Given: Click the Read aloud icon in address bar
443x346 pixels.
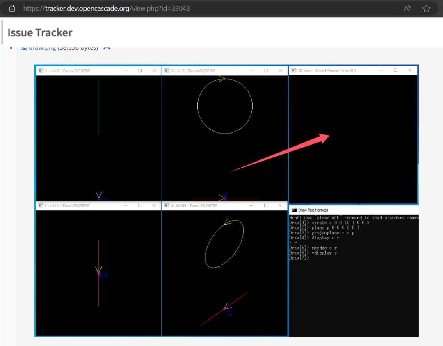Looking at the screenshot, I should tap(407, 8).
